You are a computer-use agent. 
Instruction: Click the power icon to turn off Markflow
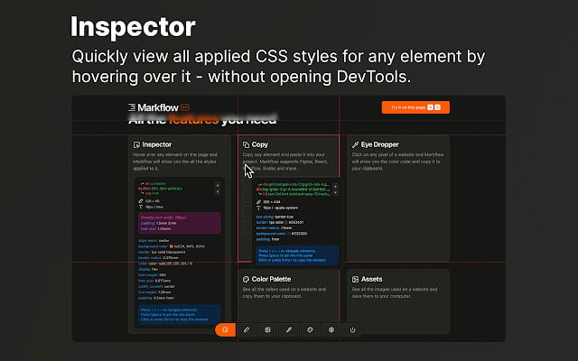[x=352, y=329]
